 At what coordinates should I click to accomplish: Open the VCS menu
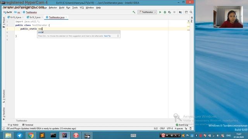(82, 8)
